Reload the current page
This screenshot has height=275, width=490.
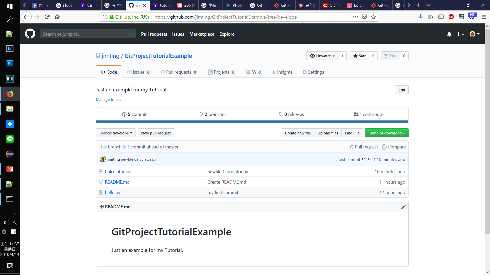47,17
